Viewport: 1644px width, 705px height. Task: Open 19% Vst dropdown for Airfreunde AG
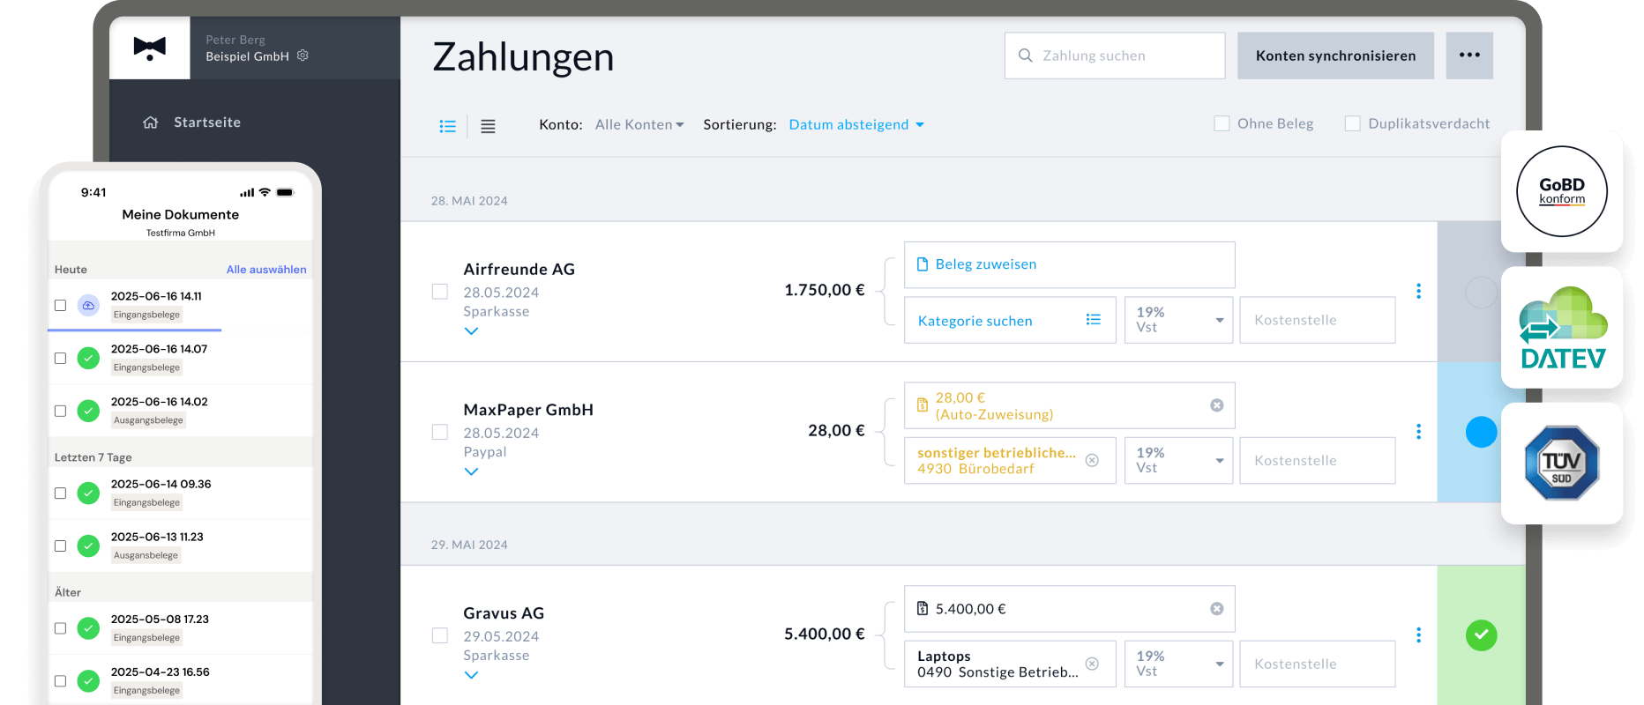(x=1178, y=320)
